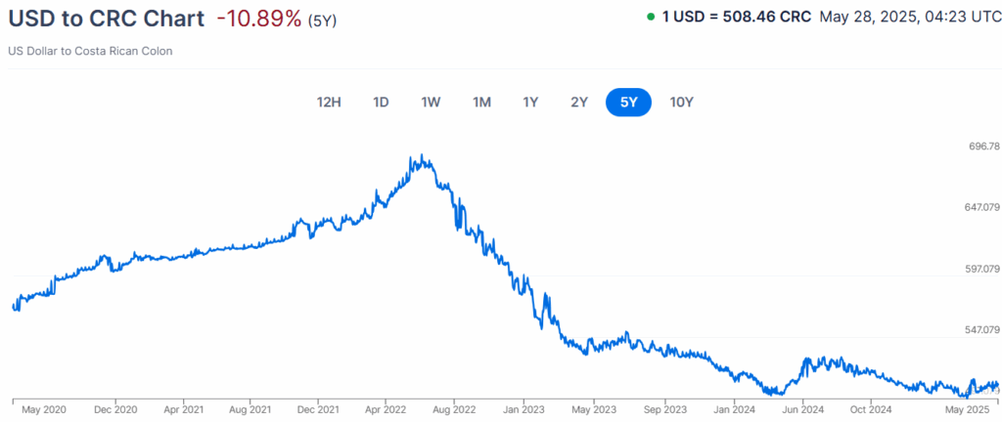Click the -10.89% change value

tap(258, 19)
